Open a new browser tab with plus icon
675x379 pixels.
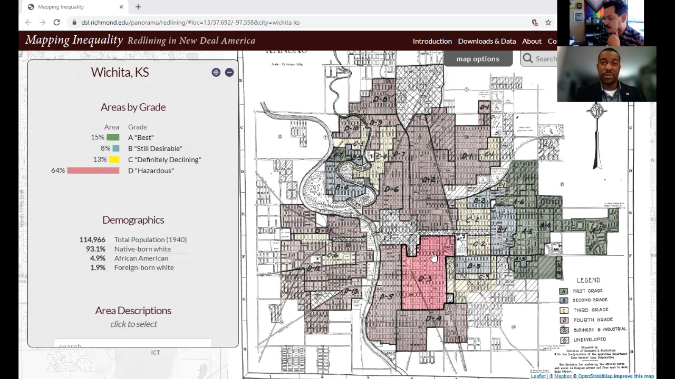point(138,7)
